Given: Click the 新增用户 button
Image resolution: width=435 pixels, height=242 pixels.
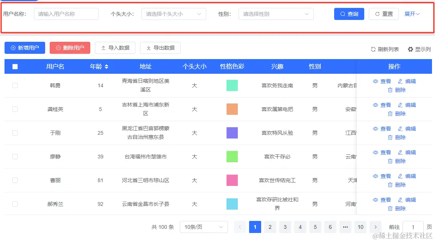Looking at the screenshot, I should click(x=25, y=48).
